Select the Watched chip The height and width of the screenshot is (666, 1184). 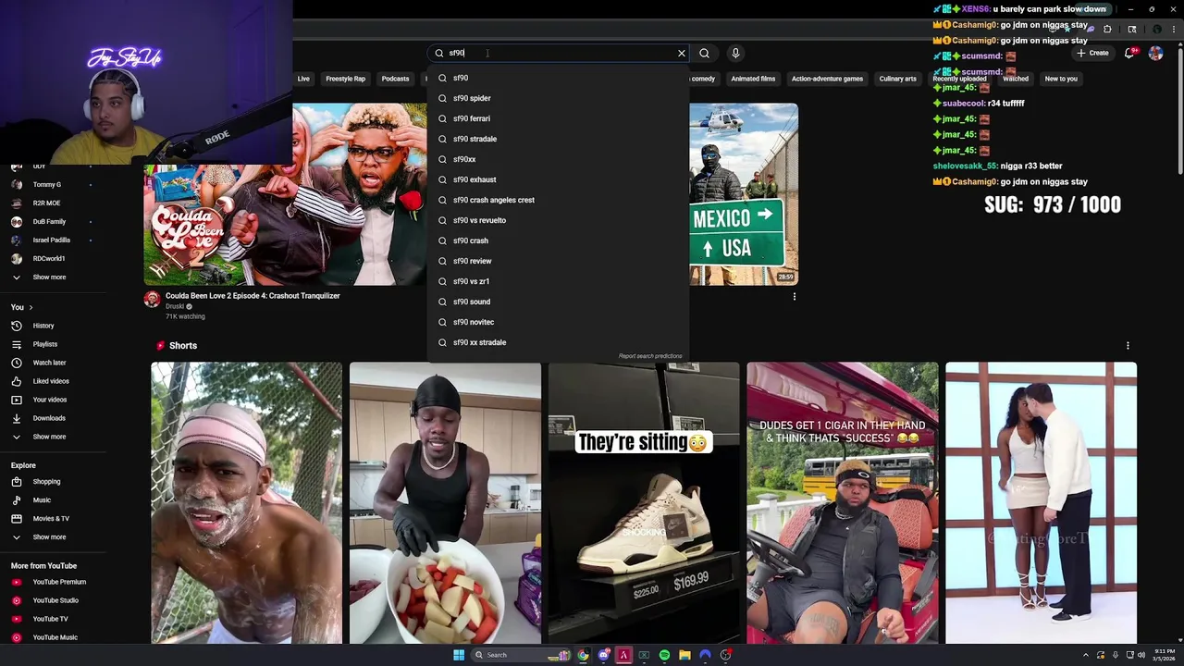[1016, 79]
